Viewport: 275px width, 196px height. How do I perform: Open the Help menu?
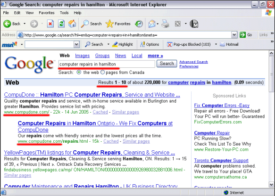coord(77,13)
